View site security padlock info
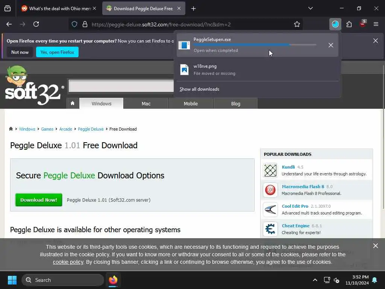Screen dimensions: 385x289 (85, 24)
